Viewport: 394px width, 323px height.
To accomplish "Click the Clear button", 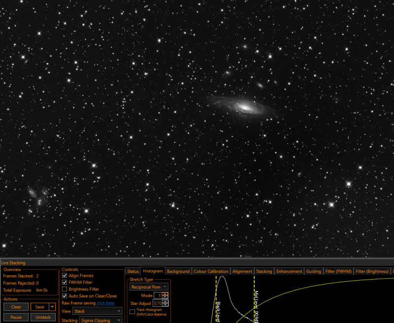I will [16, 307].
